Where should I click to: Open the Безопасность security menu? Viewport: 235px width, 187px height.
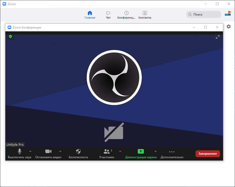[x=78, y=154]
